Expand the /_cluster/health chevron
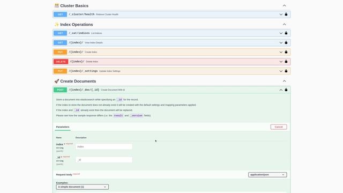343x193 pixels. tap(281, 14)
